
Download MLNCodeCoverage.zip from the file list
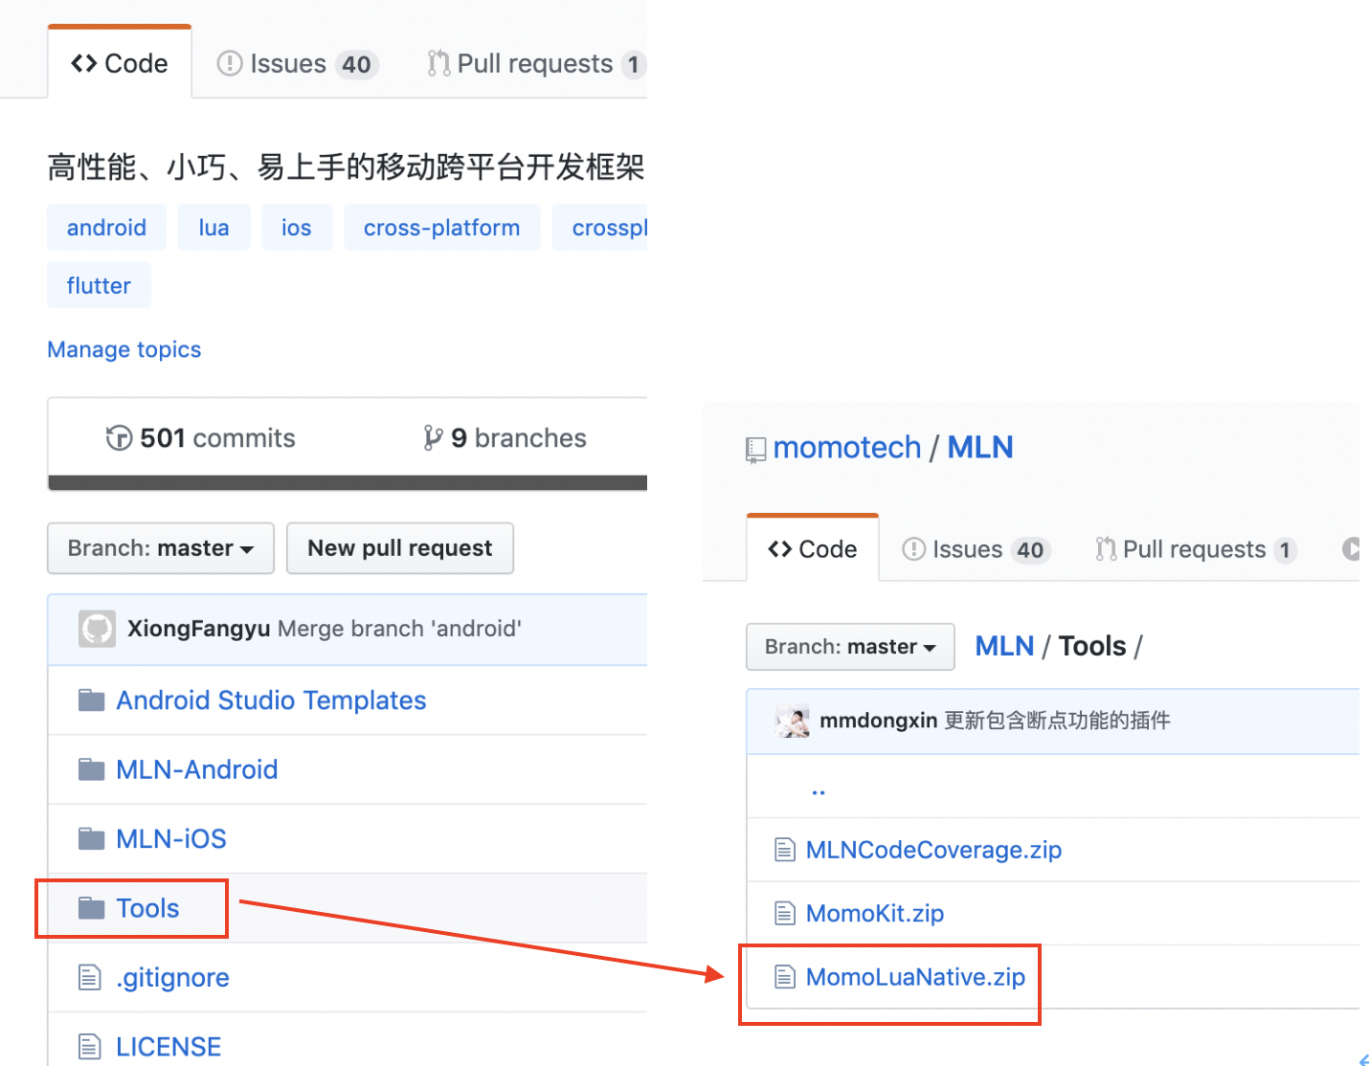coord(932,849)
